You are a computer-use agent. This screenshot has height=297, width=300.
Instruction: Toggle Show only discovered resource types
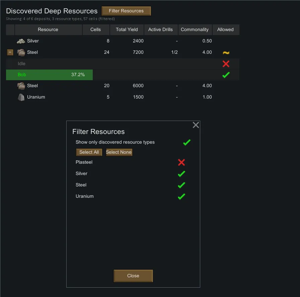pos(186,142)
